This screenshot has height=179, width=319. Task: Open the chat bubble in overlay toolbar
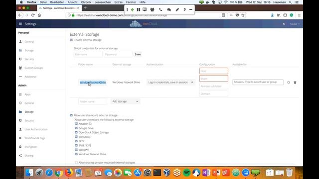[x=169, y=9]
